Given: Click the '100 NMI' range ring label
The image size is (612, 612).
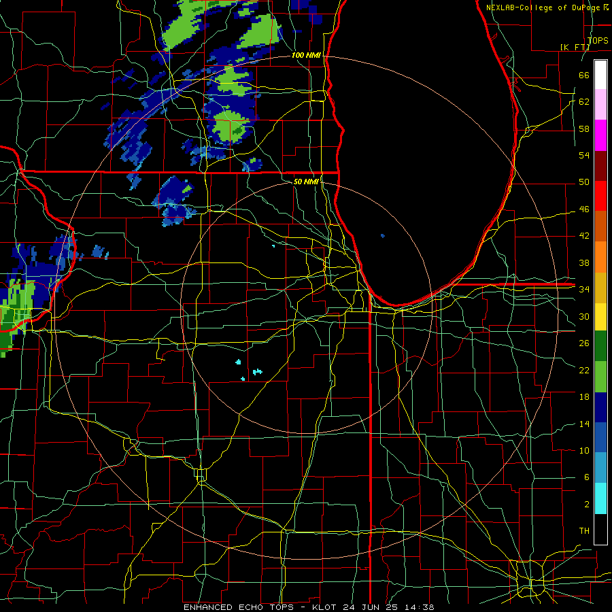Looking at the screenshot, I should (306, 56).
